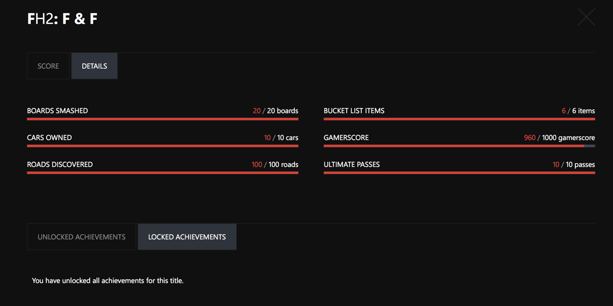Click the Roads Discovered progress bar
Image resolution: width=613 pixels, height=306 pixels.
pos(162,173)
